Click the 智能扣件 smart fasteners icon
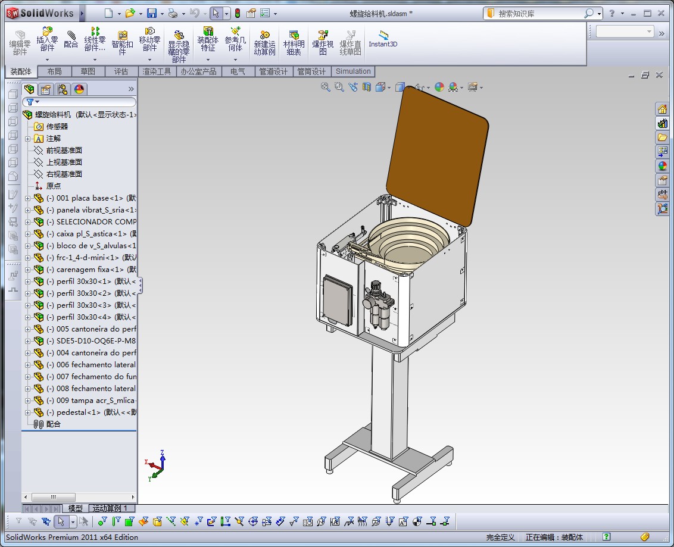This screenshot has height=547, width=674. (x=123, y=42)
